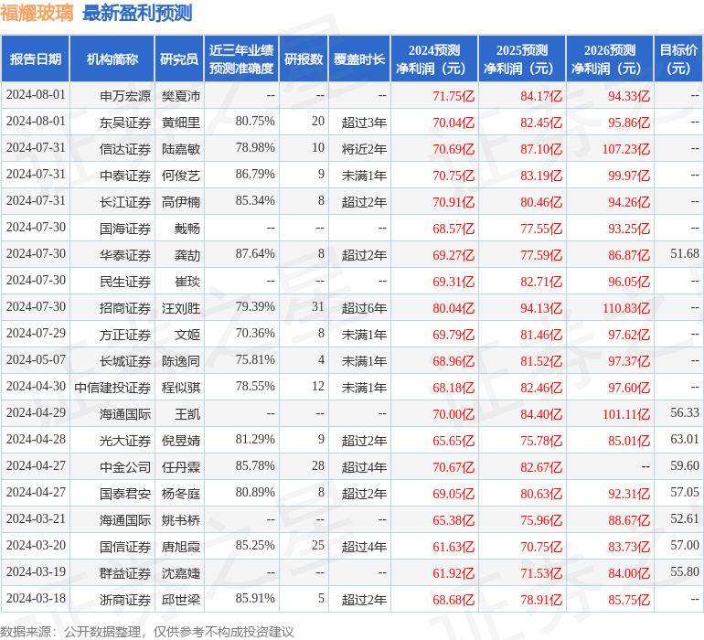Image resolution: width=704 pixels, height=640 pixels.
Task: Click researcher name 唐旭霞
Action: 181,547
